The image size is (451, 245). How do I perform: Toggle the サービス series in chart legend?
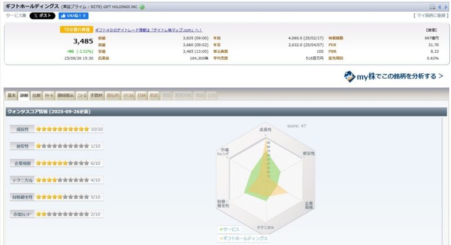click(231, 230)
